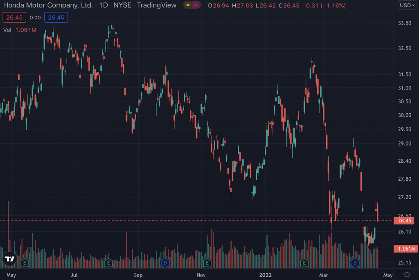Screen dimensions: 419x280
Task: Click the 30.50 price axis label
Action: tap(405, 101)
